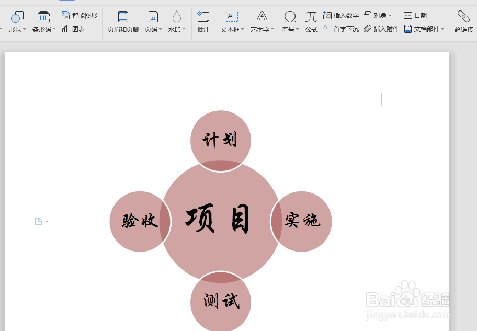The image size is (477, 331).
Task: Select the 验收 circle in the diagram
Action: (x=140, y=221)
